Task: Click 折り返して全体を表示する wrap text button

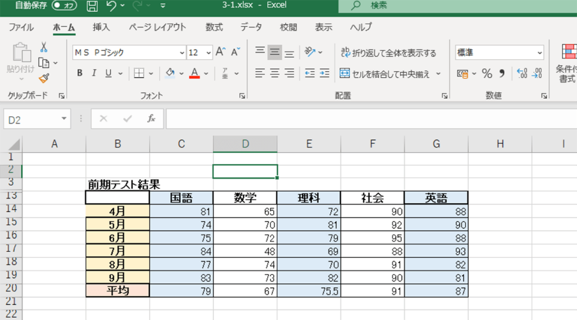Action: pos(388,53)
